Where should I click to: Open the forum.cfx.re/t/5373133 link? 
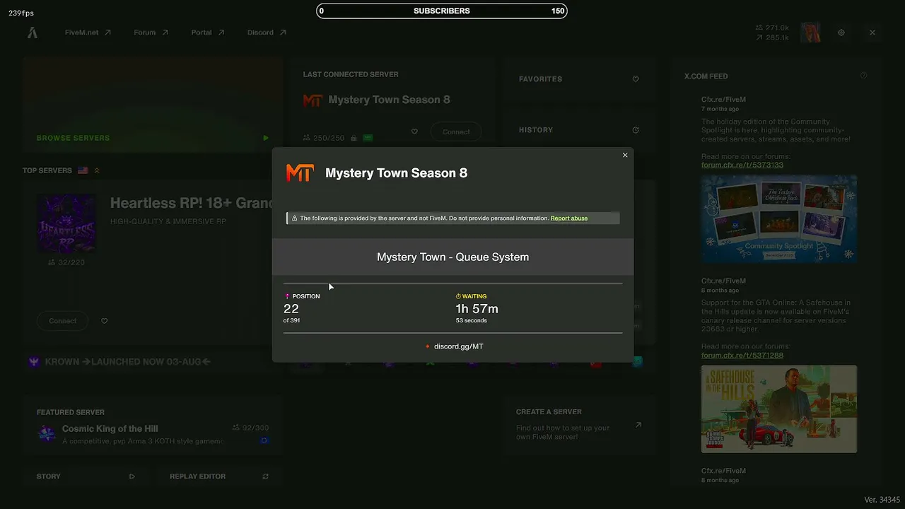(742, 165)
